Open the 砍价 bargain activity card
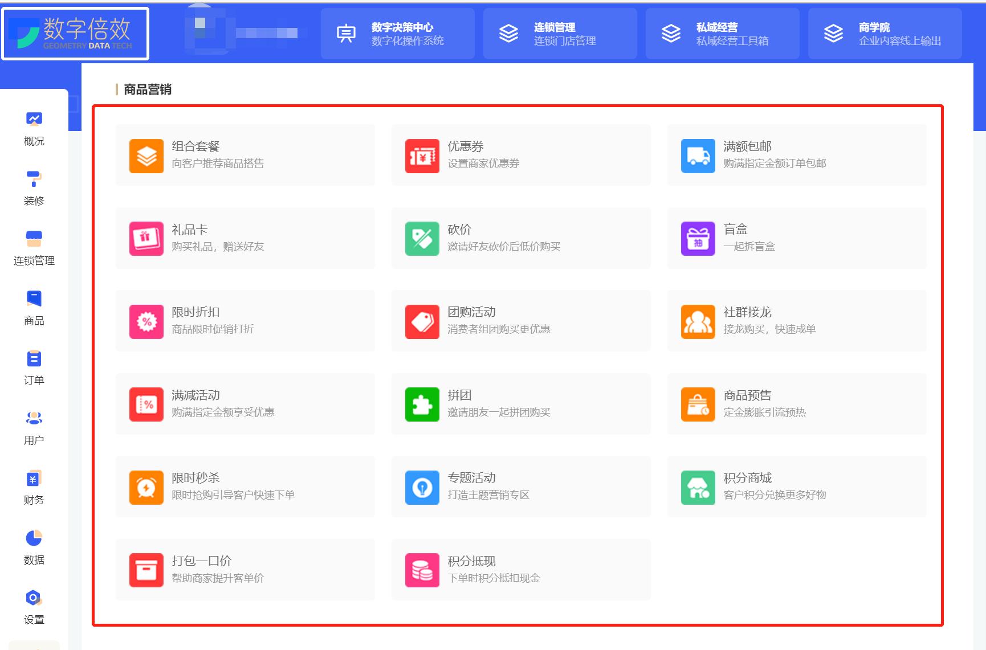This screenshot has height=650, width=986. [520, 238]
